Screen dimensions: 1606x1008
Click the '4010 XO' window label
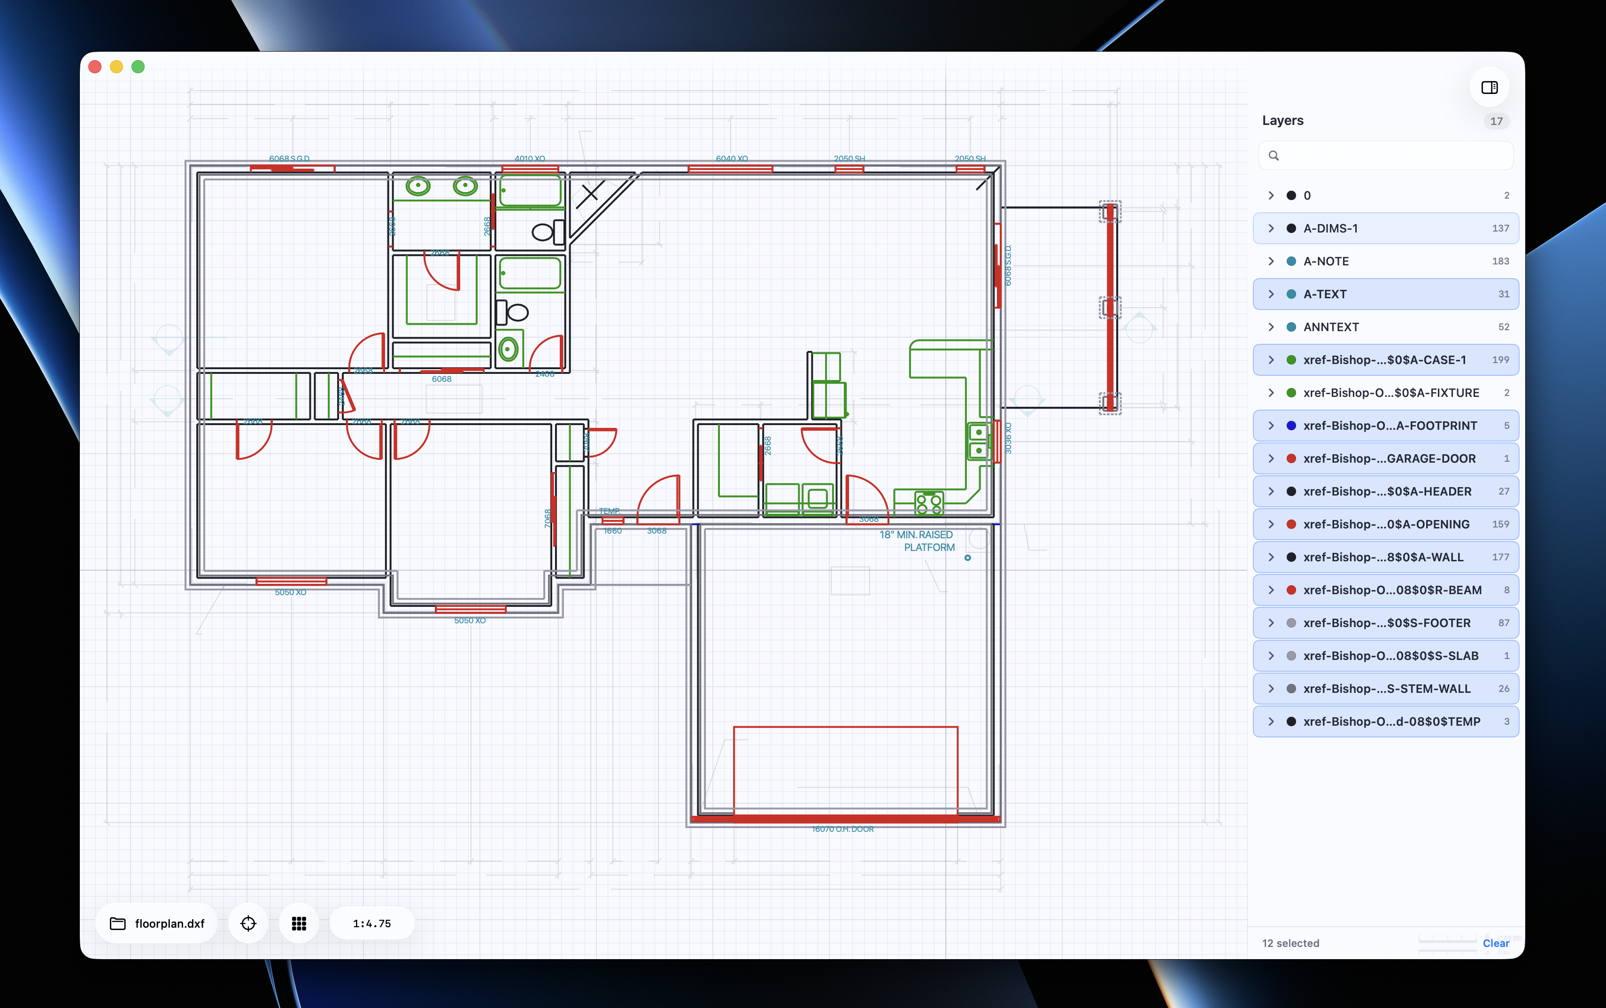click(x=530, y=159)
